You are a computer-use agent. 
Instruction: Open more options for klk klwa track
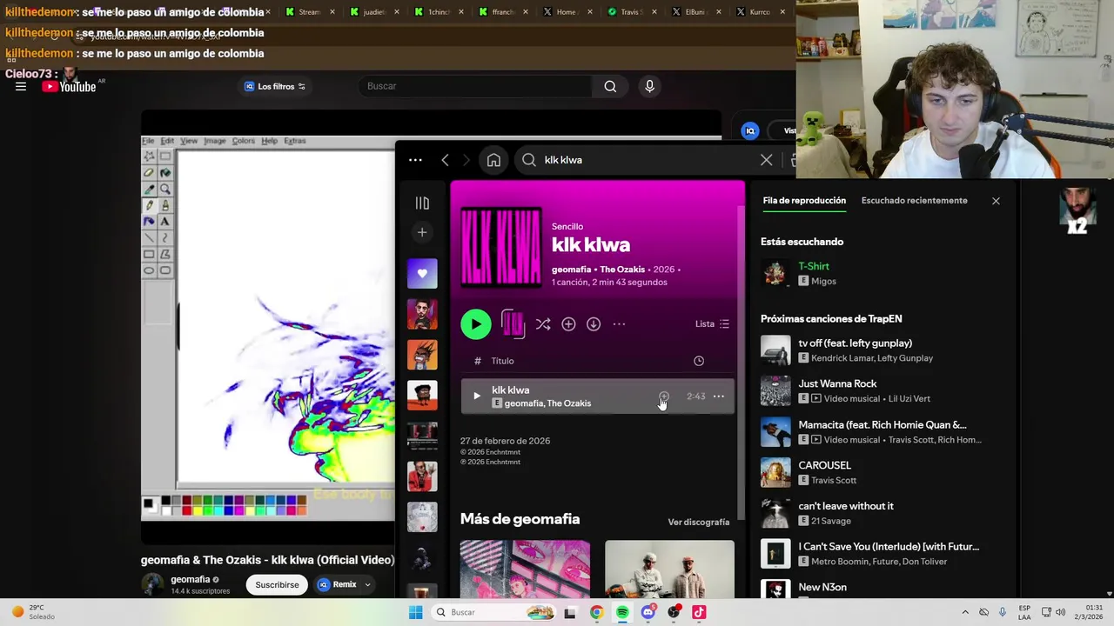pyautogui.click(x=719, y=396)
